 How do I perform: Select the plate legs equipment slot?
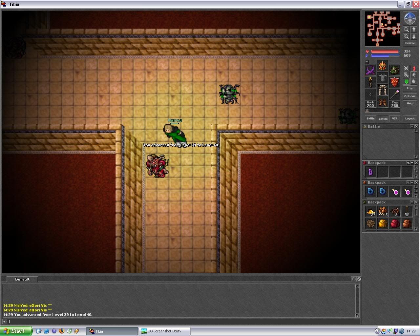(383, 90)
